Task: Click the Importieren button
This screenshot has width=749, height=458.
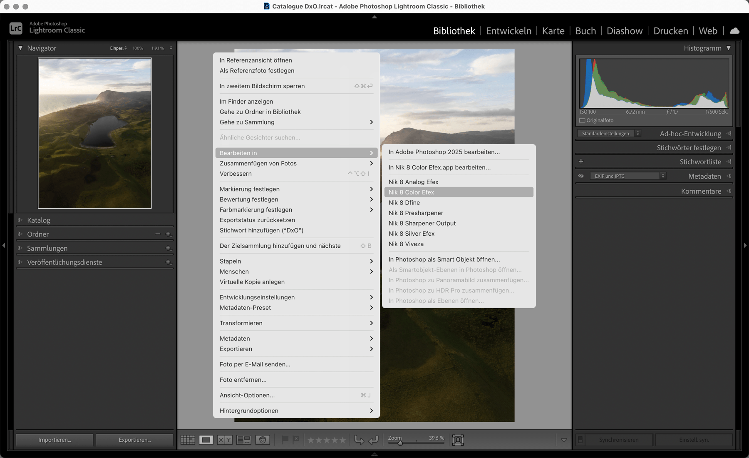Action: pyautogui.click(x=55, y=440)
